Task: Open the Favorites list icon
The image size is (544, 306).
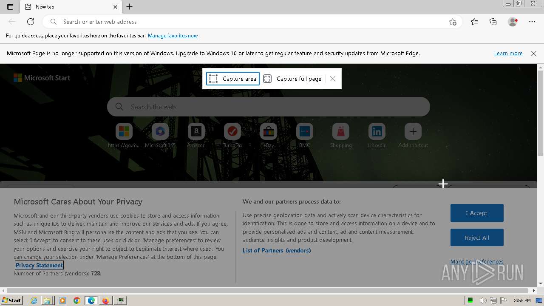Action: [x=474, y=22]
